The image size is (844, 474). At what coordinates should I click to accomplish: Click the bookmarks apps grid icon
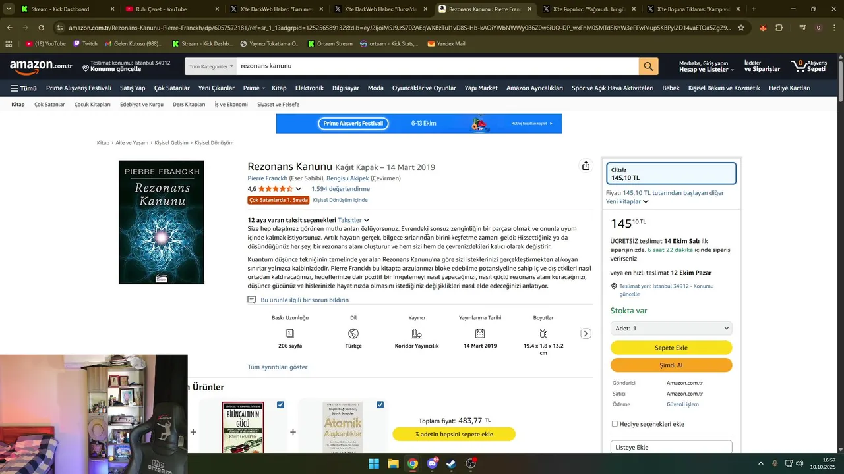[9, 43]
